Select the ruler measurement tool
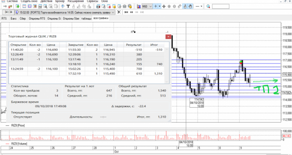This screenshot has width=292, height=155. tap(180, 7)
